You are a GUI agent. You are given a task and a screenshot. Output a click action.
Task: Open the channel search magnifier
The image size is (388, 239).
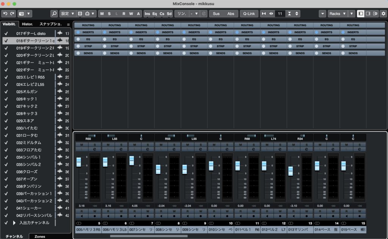[x=54, y=14]
